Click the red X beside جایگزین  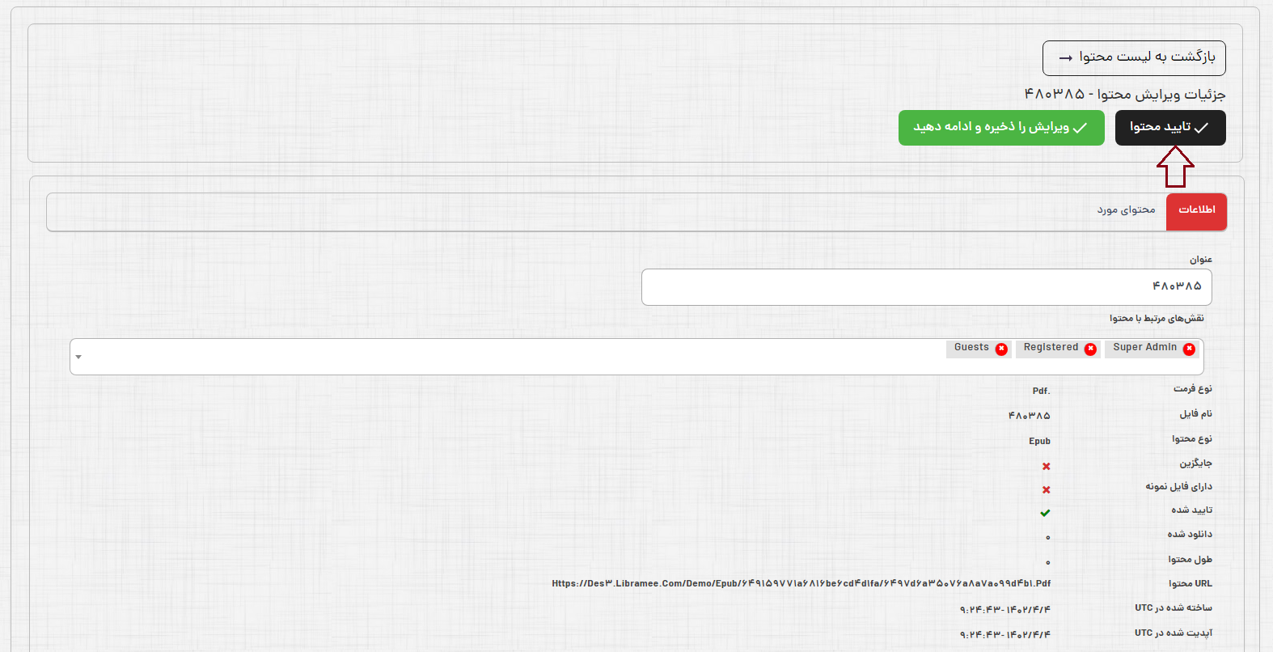click(1046, 466)
